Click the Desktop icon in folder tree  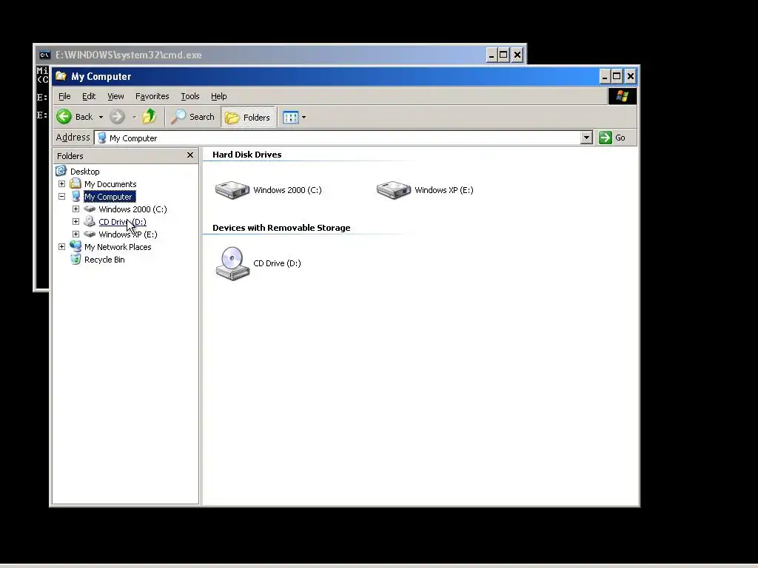(x=61, y=171)
